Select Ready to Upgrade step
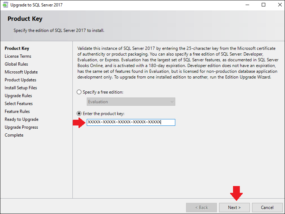Image resolution: width=285 pixels, height=214 pixels. pyautogui.click(x=22, y=119)
